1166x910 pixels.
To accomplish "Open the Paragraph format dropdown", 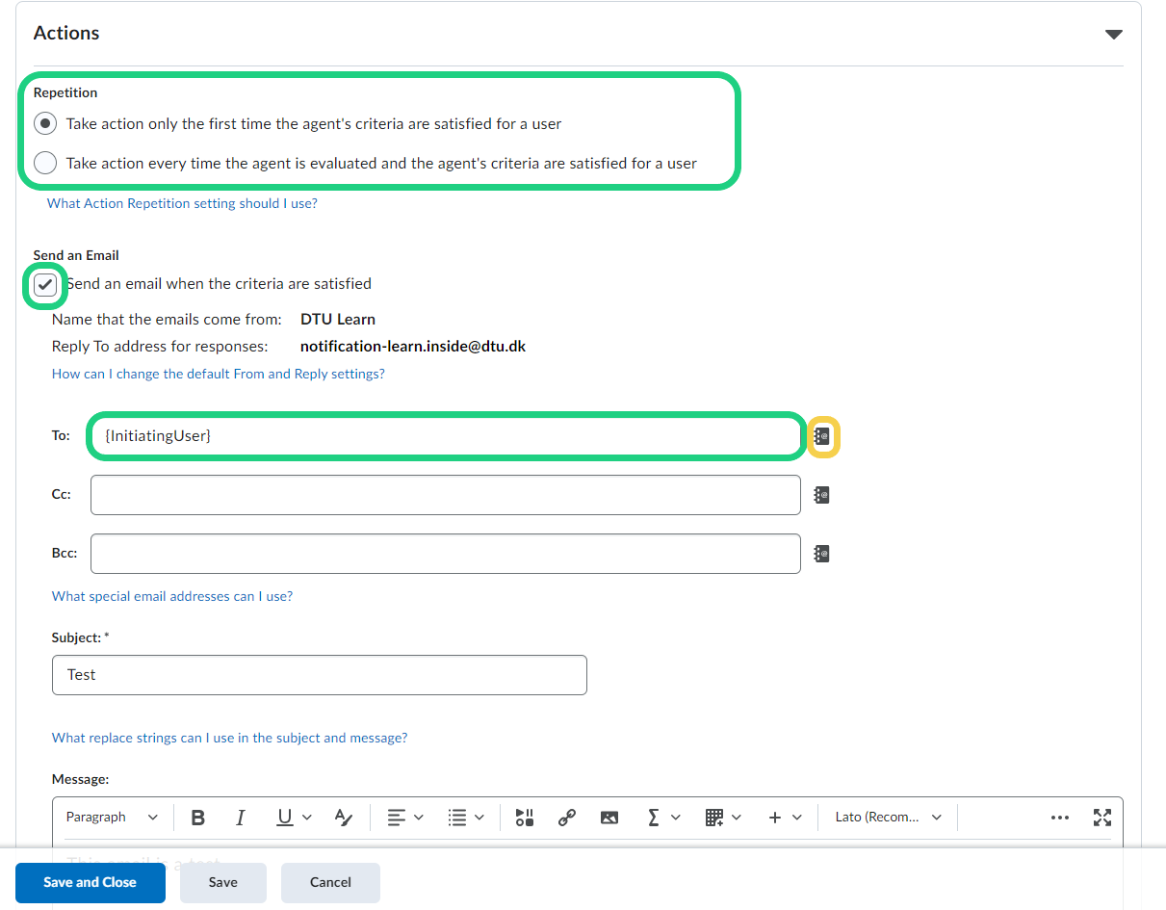I will click(x=112, y=818).
